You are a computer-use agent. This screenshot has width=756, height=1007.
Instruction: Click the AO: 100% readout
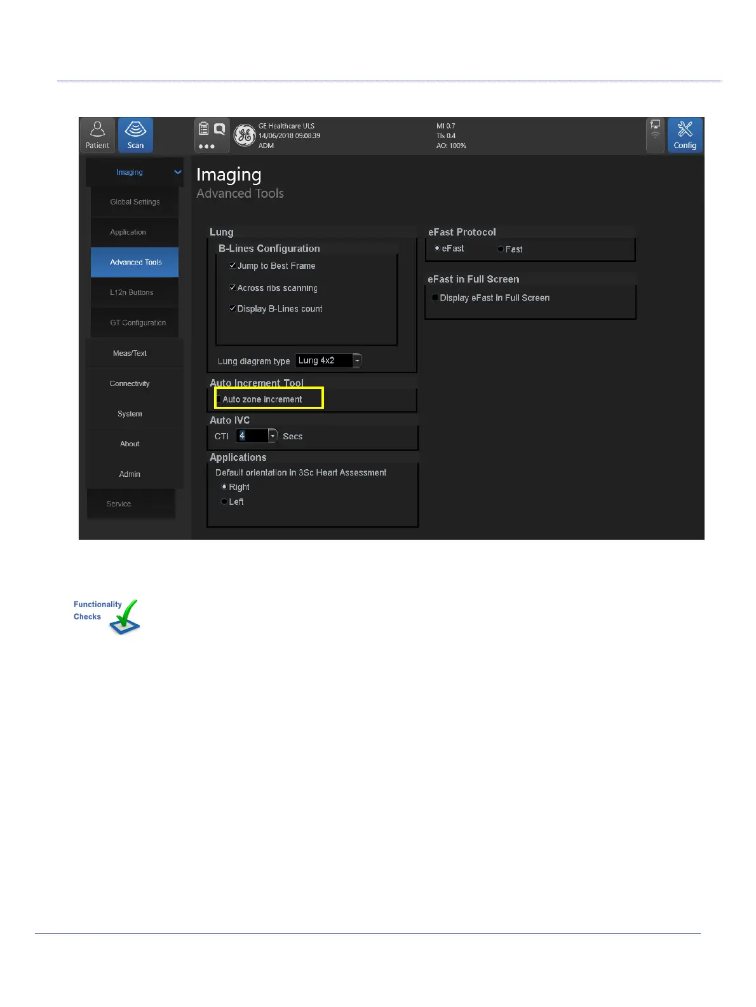pos(451,146)
